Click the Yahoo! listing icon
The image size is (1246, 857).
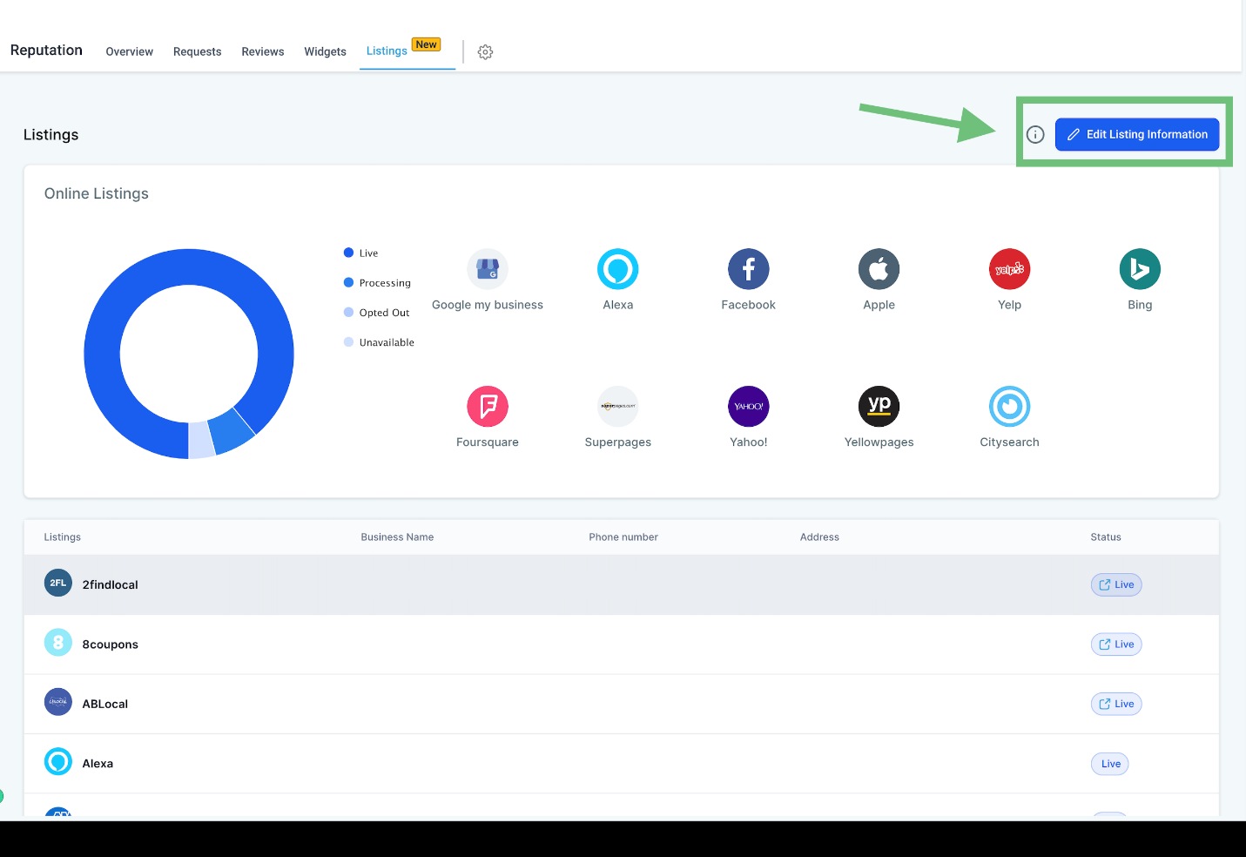click(749, 407)
